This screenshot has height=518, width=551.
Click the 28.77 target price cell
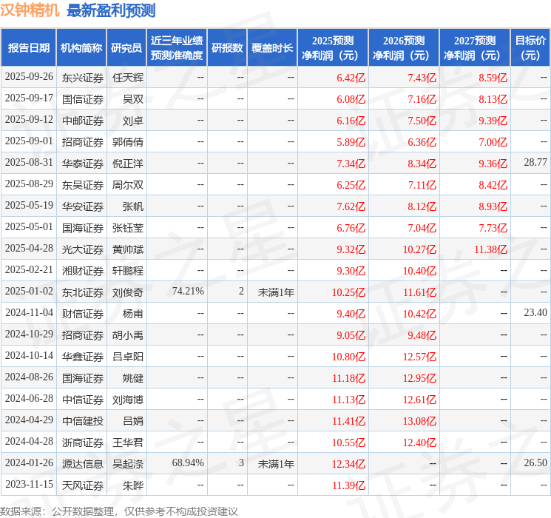535,163
